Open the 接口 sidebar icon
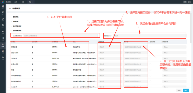 point(3,13)
